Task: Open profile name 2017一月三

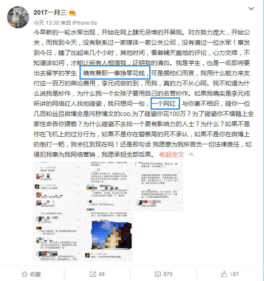Action: click(x=50, y=12)
